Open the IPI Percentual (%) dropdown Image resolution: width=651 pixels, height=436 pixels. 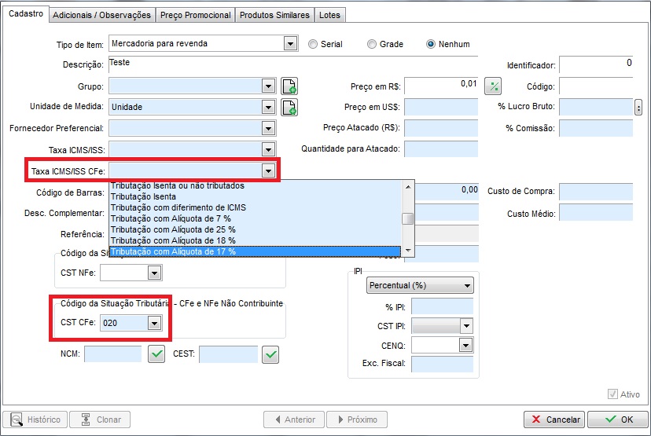click(468, 285)
